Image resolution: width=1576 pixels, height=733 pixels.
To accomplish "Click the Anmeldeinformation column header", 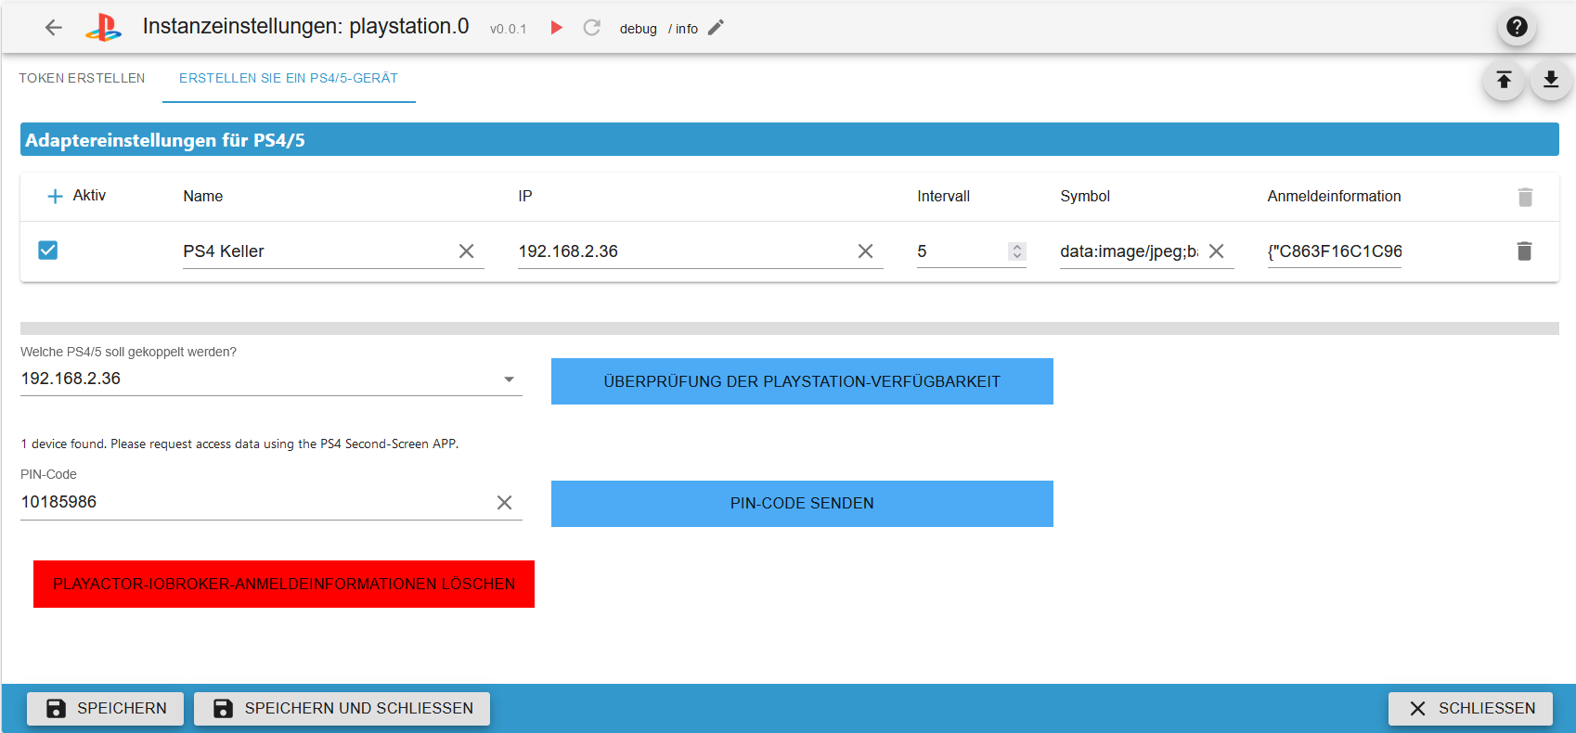I will click(1335, 197).
